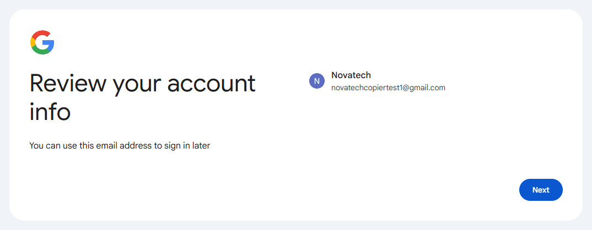Click the novatechcopiertest1@gmail.com email address

pos(388,88)
